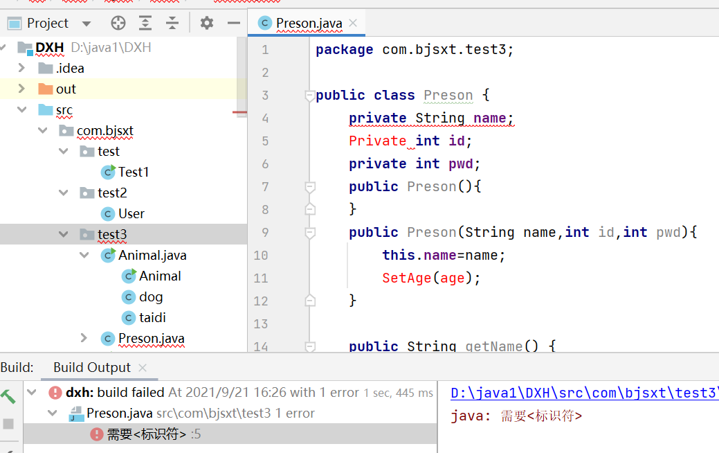Image resolution: width=719 pixels, height=453 pixels.
Task: Click the Preson.java icon in project tree
Action: click(x=108, y=339)
